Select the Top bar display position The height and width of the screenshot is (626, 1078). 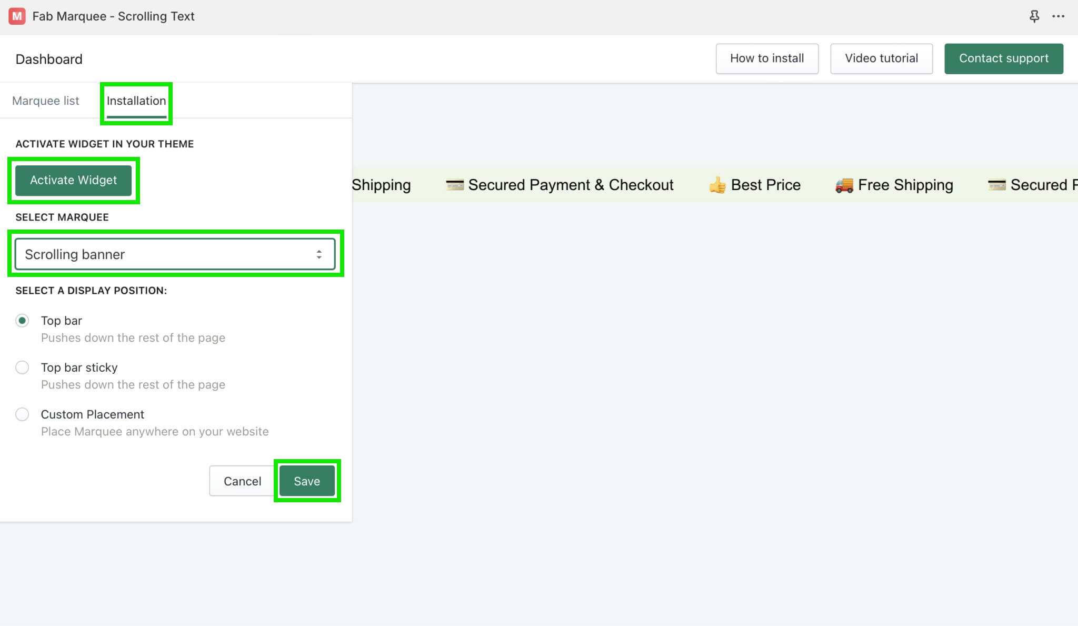[x=23, y=320]
